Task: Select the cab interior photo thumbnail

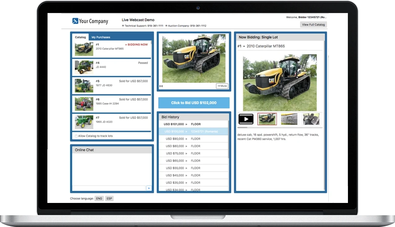Action: pos(311,119)
